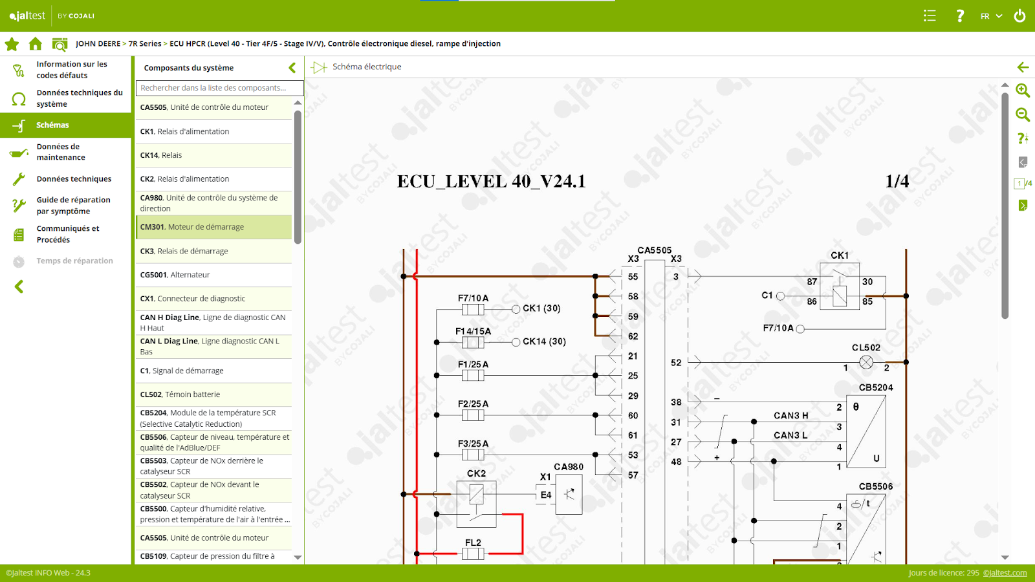1035x582 pixels.
Task: Click the back arrow in schema panel
Action: coord(1023,67)
